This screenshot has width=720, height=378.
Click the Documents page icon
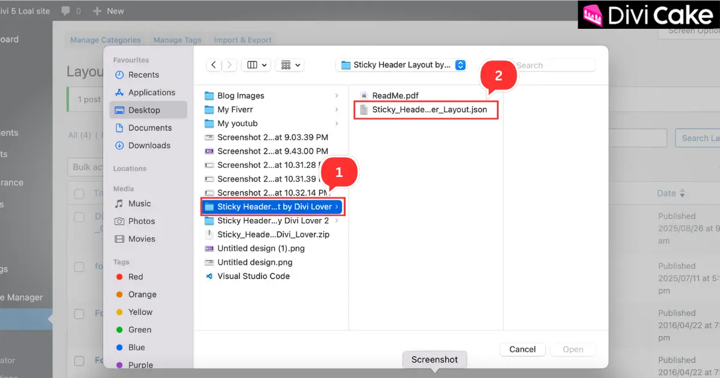(119, 128)
